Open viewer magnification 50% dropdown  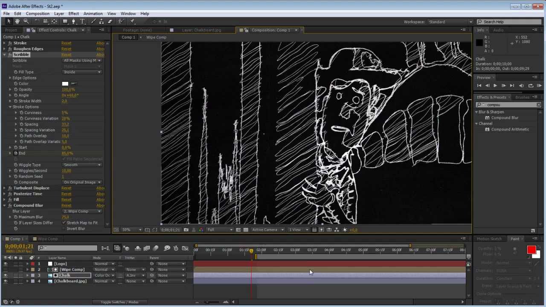click(x=132, y=230)
